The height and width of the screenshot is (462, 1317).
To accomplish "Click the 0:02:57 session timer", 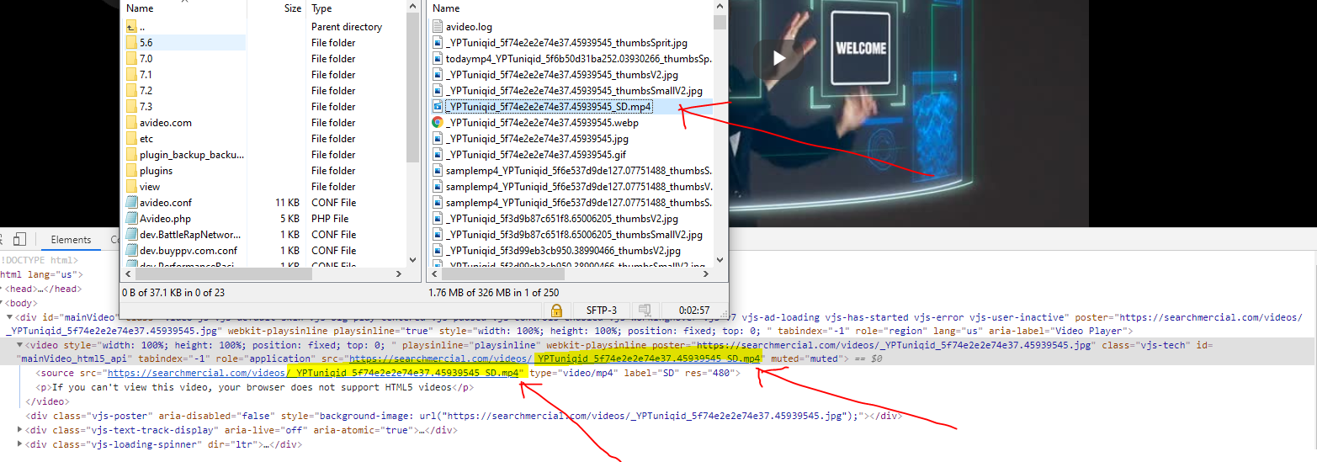I will coord(695,311).
